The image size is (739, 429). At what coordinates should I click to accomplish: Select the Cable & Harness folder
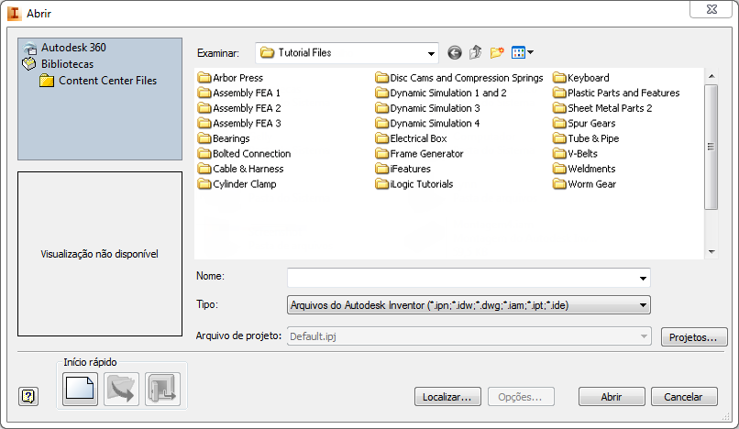point(241,169)
